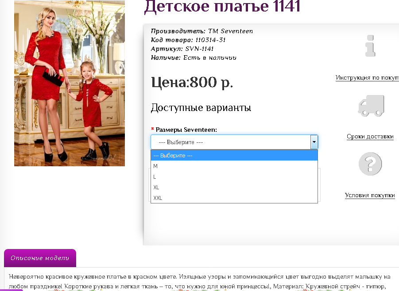Click the question mark help icon

tap(370, 164)
